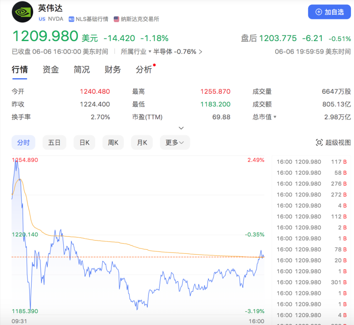The image size is (354, 325).
Task: Select 周K chart period
Action: 113,142
